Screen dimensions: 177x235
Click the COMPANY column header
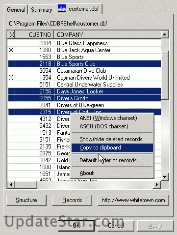107,34
